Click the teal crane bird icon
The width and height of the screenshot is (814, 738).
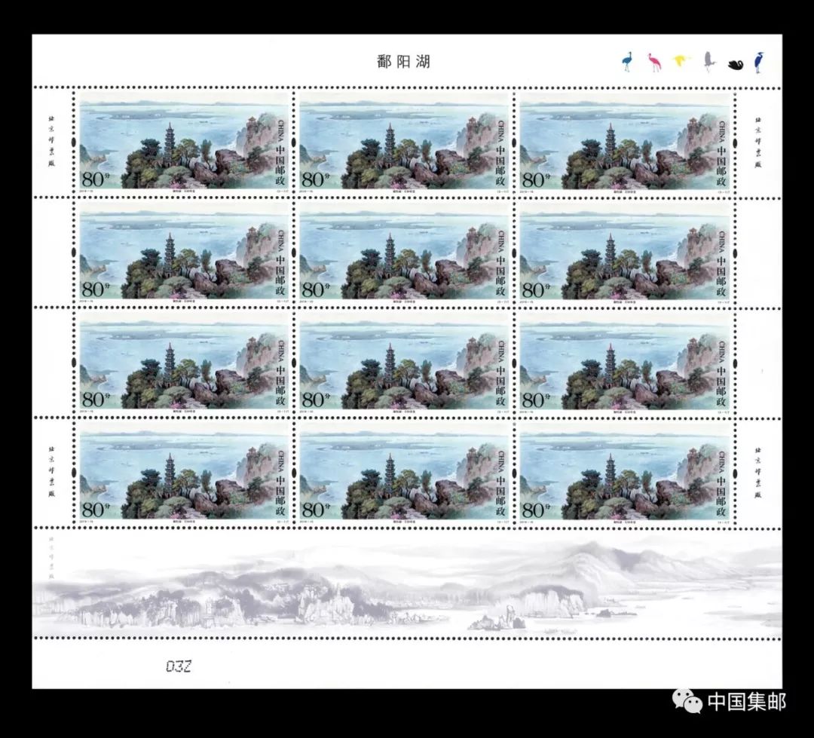tap(626, 62)
